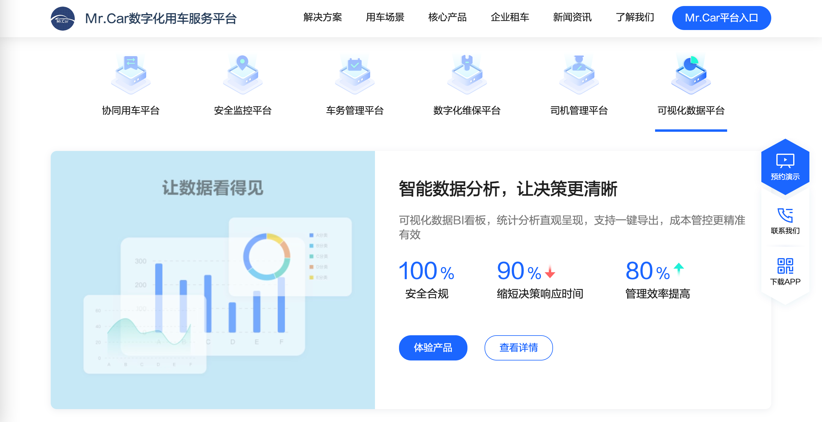
Task: Switch to the 安全监控平台 tab label
Action: pos(243,110)
